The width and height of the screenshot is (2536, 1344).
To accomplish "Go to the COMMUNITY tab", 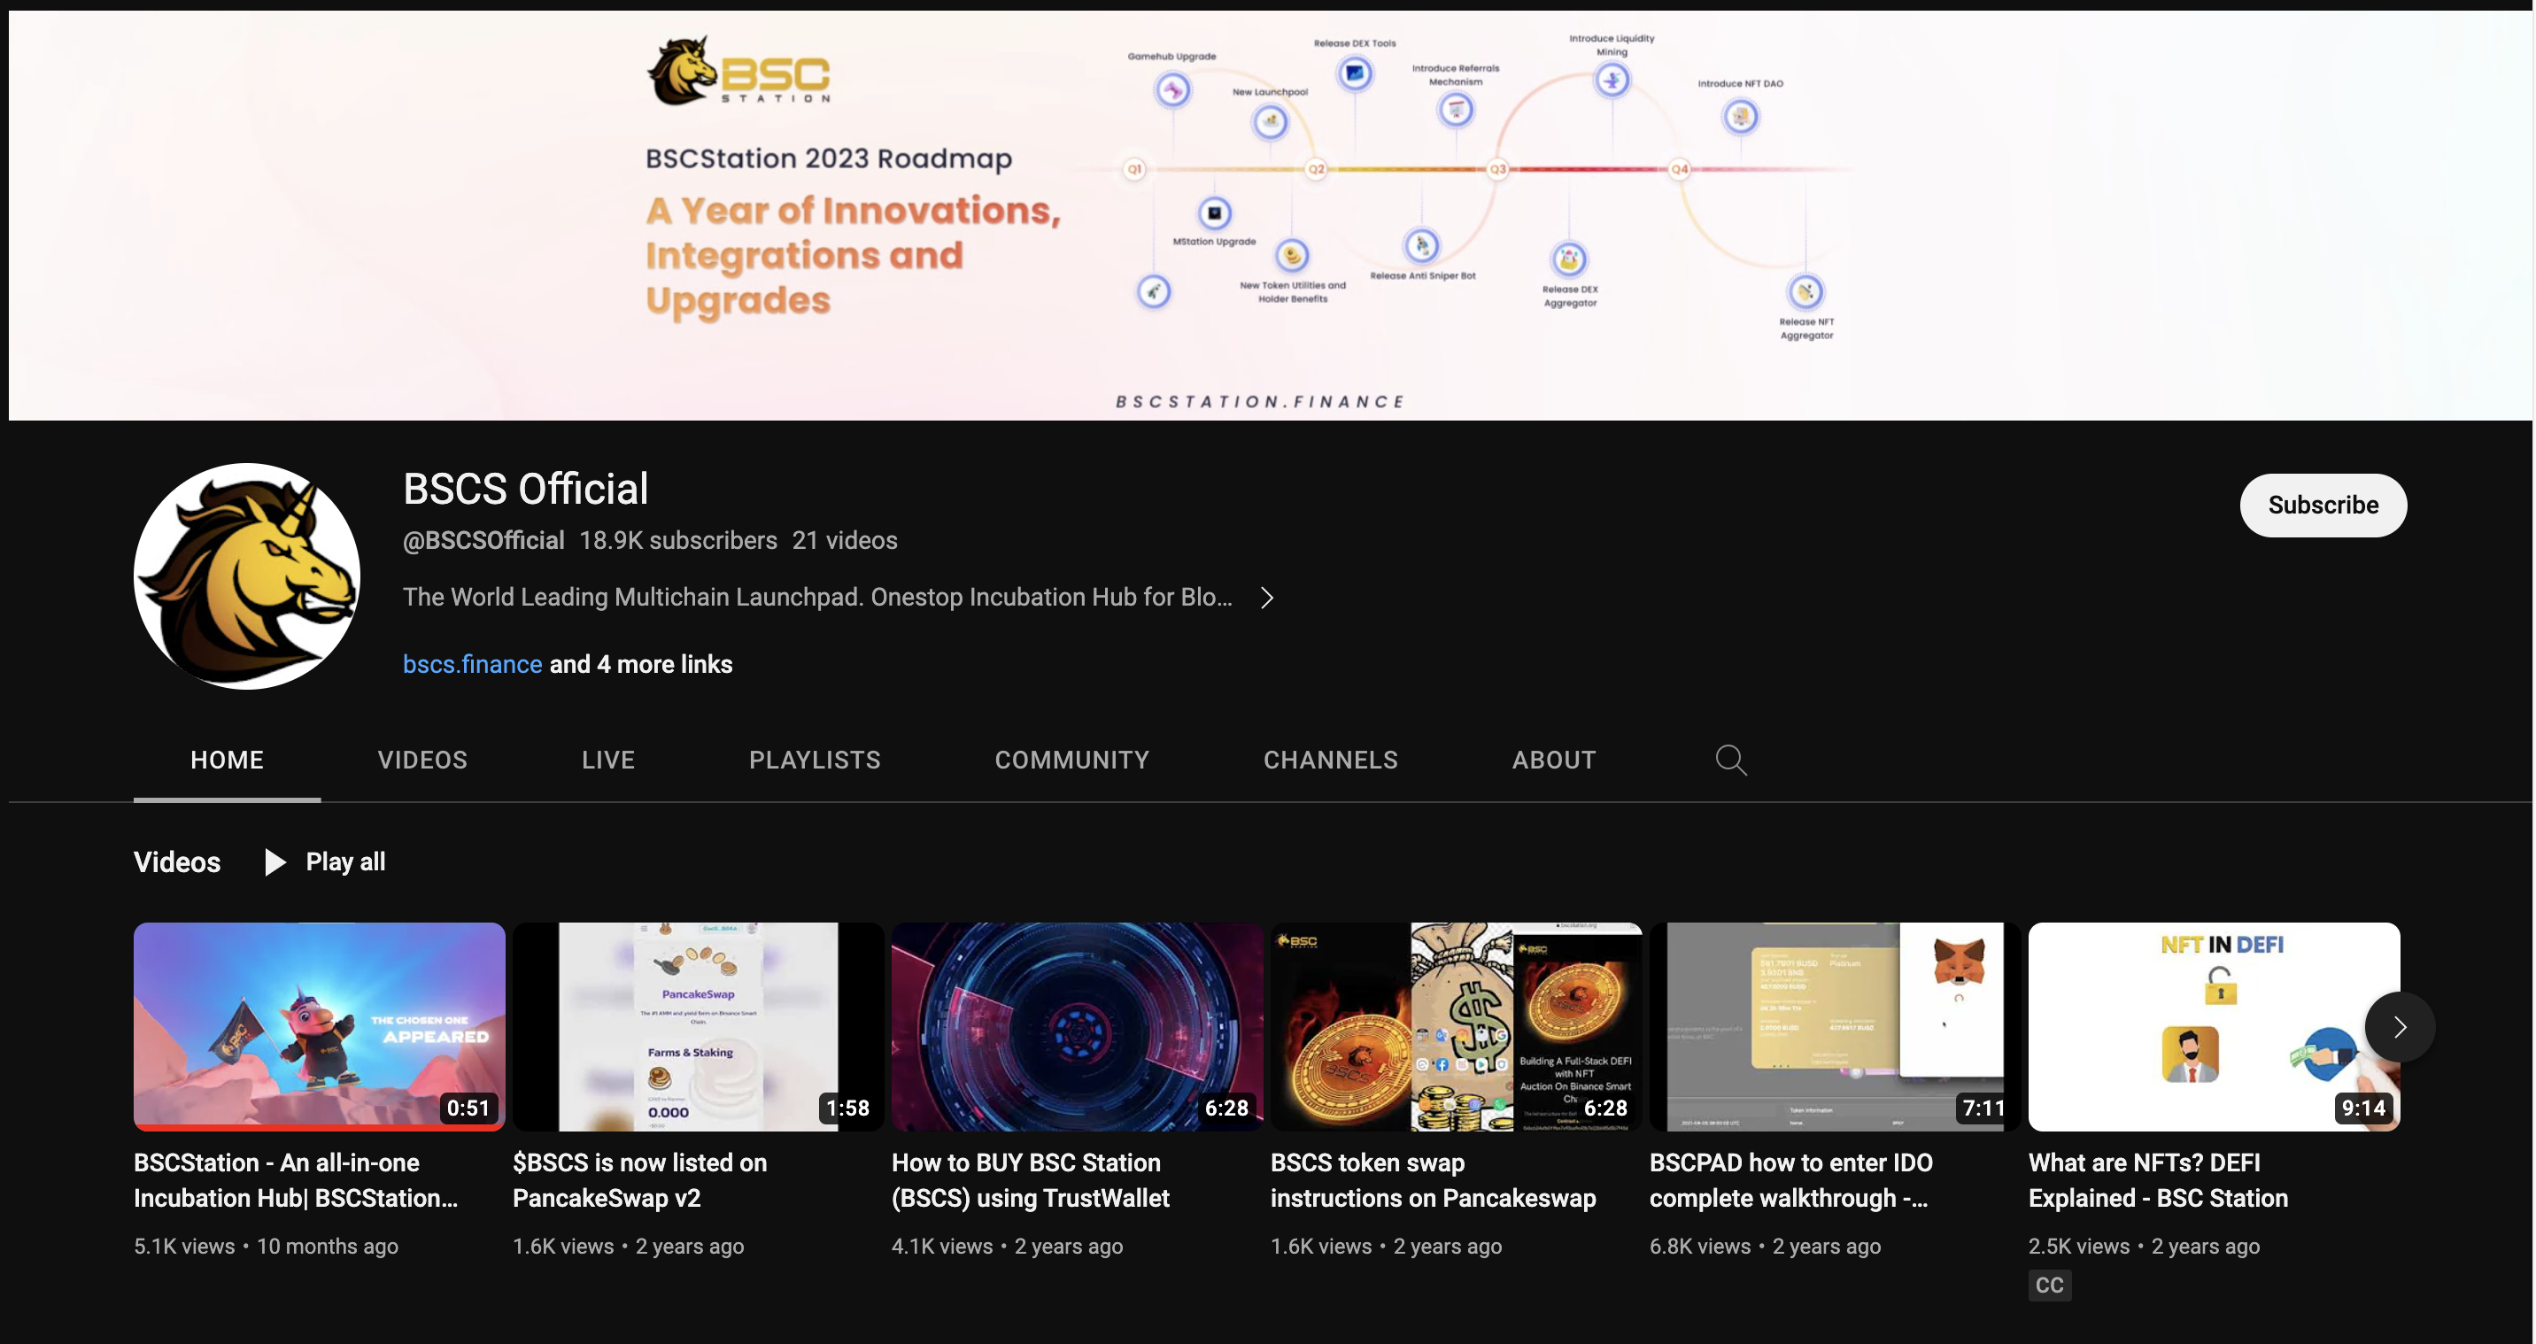I will [1071, 761].
